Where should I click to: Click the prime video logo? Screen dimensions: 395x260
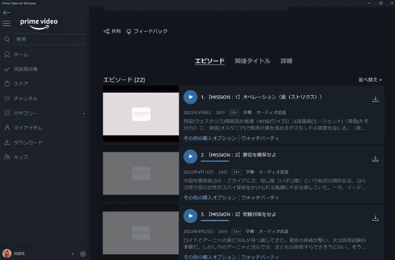click(x=39, y=24)
